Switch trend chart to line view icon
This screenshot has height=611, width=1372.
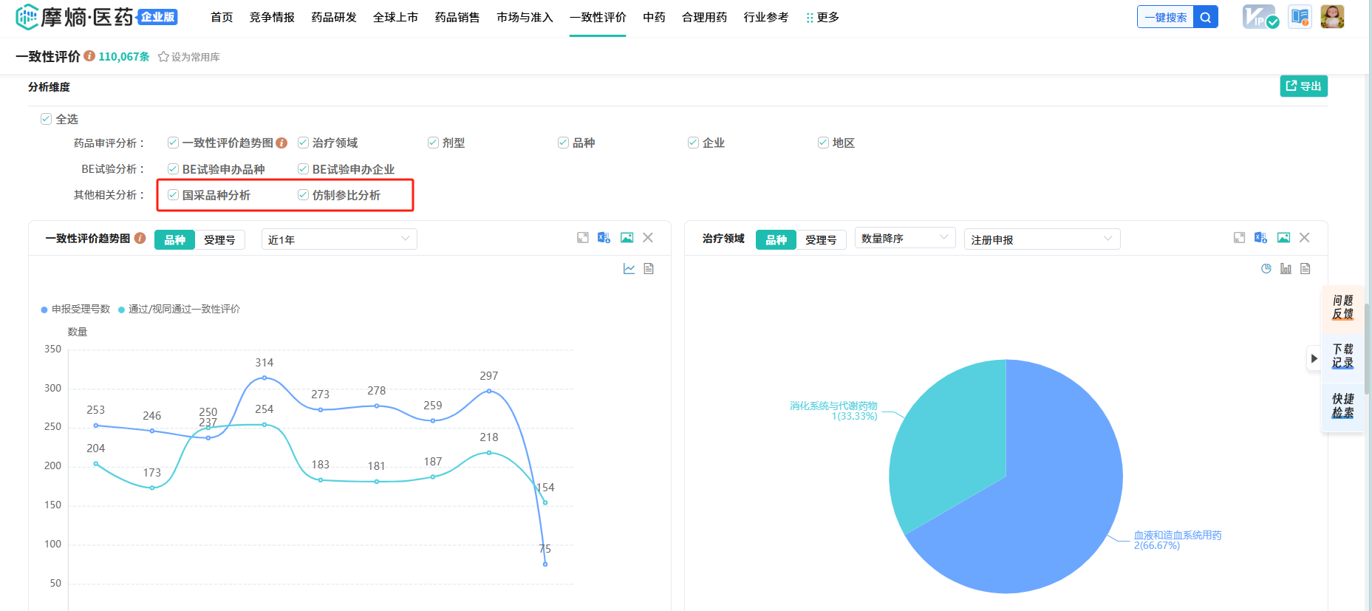tap(629, 269)
